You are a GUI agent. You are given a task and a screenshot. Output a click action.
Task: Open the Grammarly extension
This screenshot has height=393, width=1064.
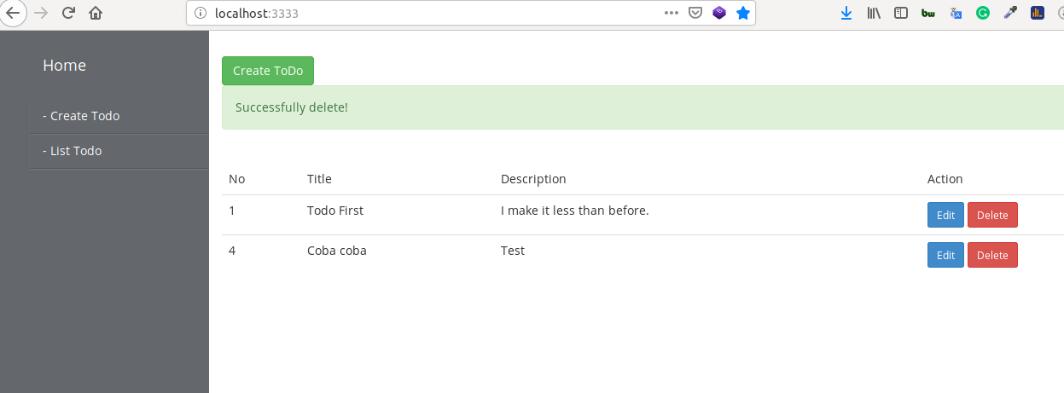(x=983, y=13)
